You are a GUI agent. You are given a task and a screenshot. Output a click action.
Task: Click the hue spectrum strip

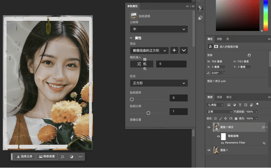tap(266, 15)
